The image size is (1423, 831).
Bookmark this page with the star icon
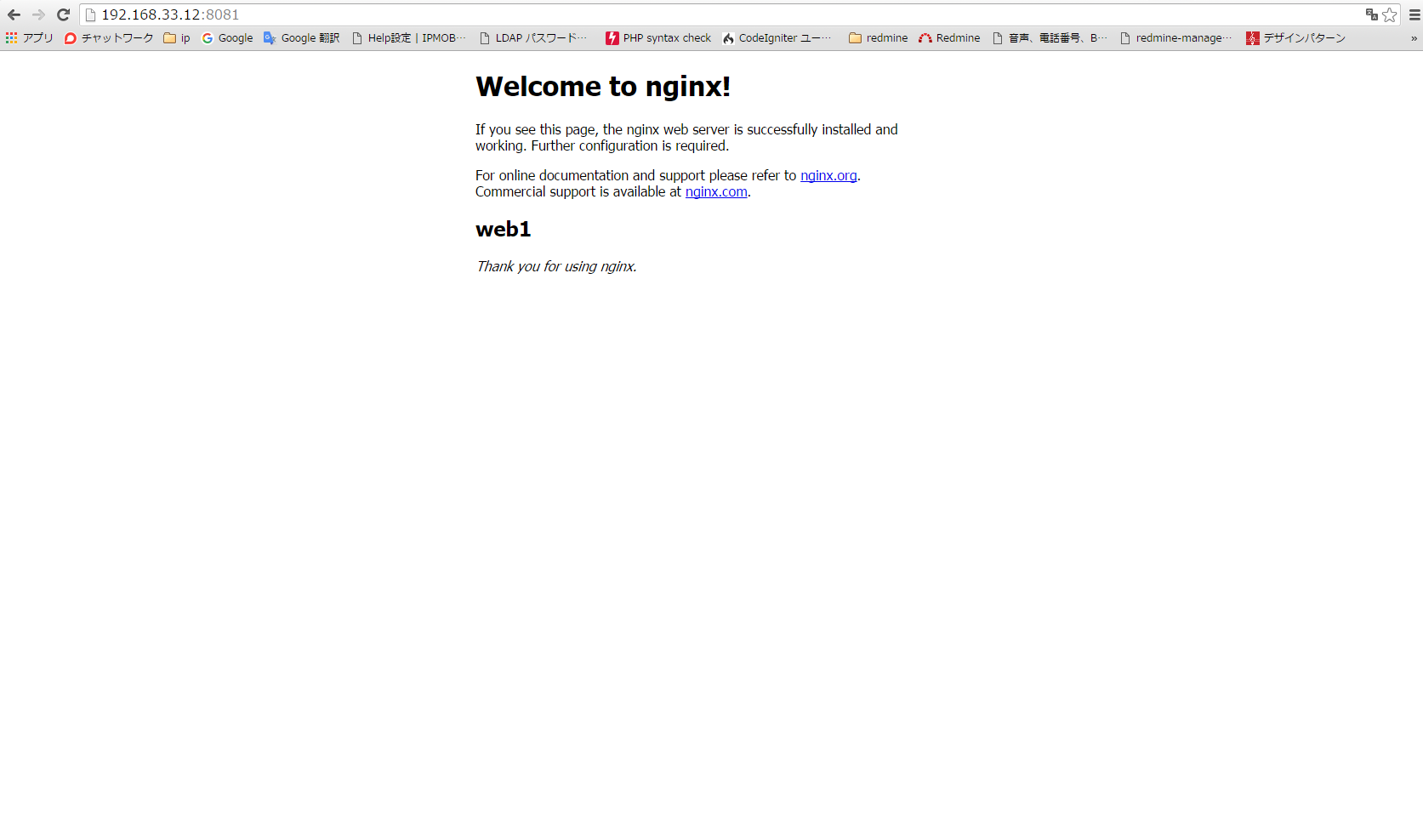(x=1390, y=14)
